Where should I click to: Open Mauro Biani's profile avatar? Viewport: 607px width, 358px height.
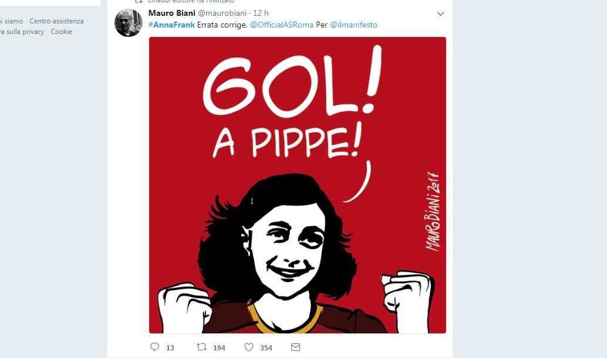128,23
